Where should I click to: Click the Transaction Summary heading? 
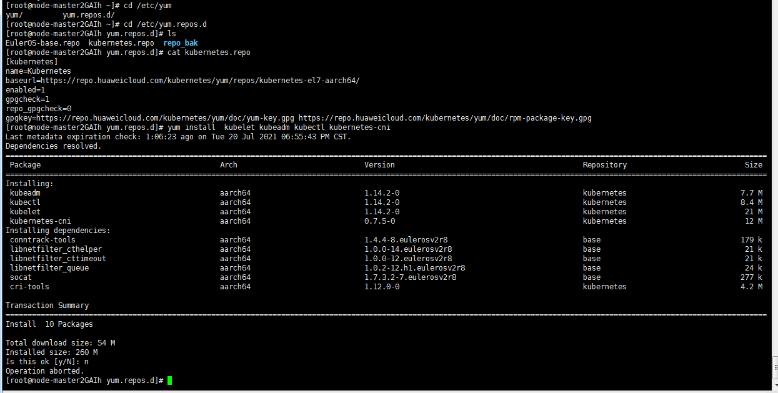(47, 306)
